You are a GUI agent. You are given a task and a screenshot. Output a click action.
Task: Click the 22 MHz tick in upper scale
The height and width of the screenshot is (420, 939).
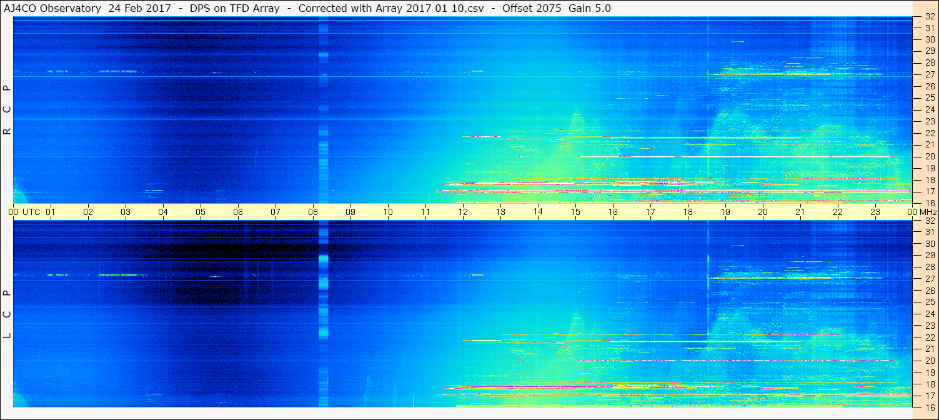[929, 133]
